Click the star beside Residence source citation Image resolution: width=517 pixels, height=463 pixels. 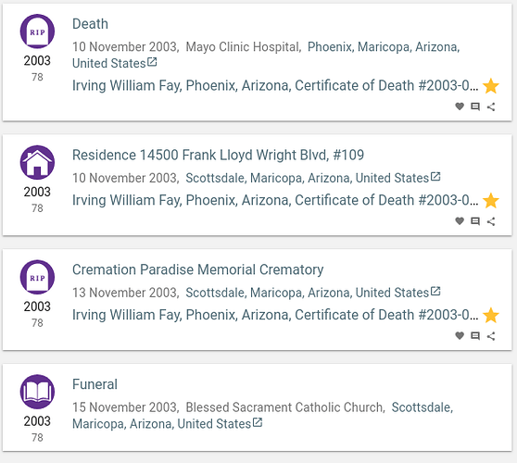491,200
